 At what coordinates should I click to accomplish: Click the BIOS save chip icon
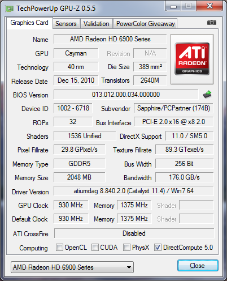(x=207, y=95)
